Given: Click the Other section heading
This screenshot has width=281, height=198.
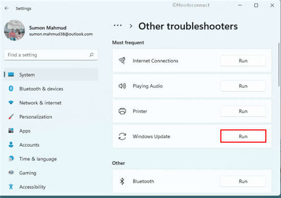Looking at the screenshot, I should click(119, 163).
